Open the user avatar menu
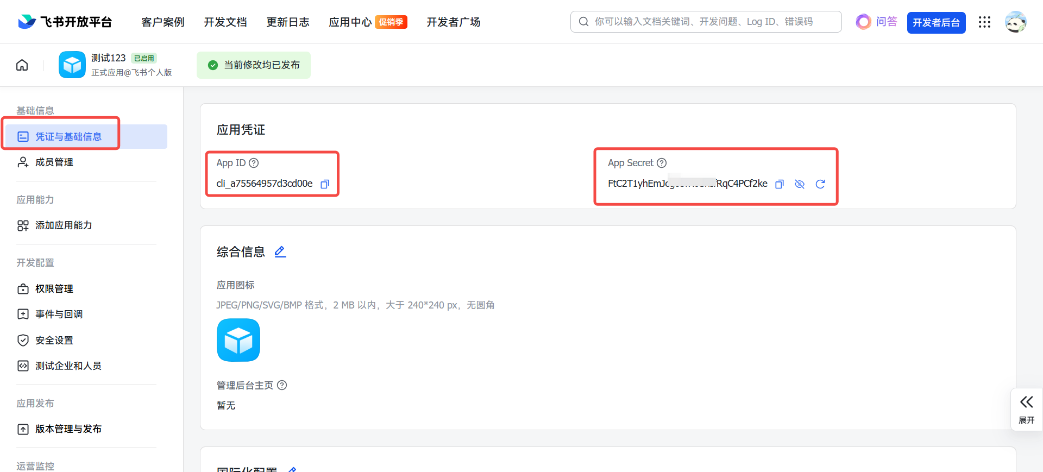 click(1015, 22)
